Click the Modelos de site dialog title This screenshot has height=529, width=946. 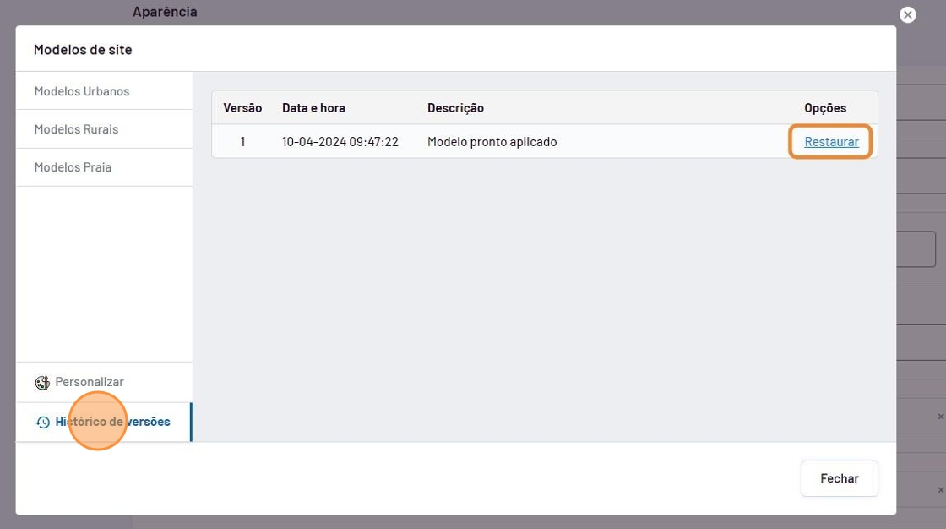click(83, 50)
